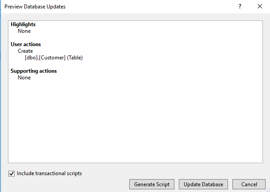The height and width of the screenshot is (192, 270).
Task: Select the User actions heading
Action: click(26, 44)
